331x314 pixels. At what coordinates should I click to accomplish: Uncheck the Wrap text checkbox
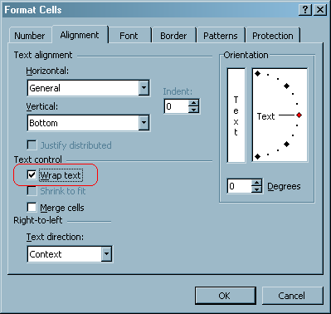click(32, 174)
